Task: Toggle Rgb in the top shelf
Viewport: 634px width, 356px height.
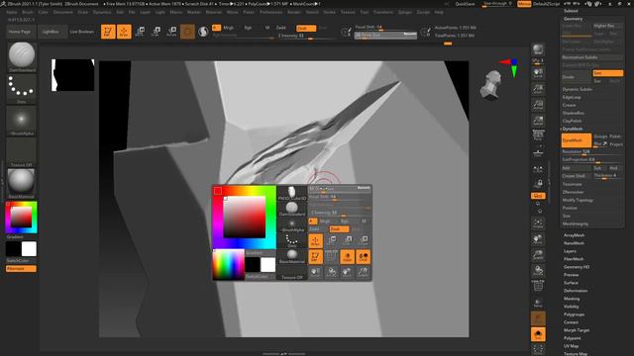Action: click(x=248, y=28)
